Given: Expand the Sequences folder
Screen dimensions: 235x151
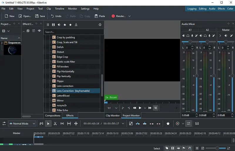Looking at the screenshot, I should [2, 43].
